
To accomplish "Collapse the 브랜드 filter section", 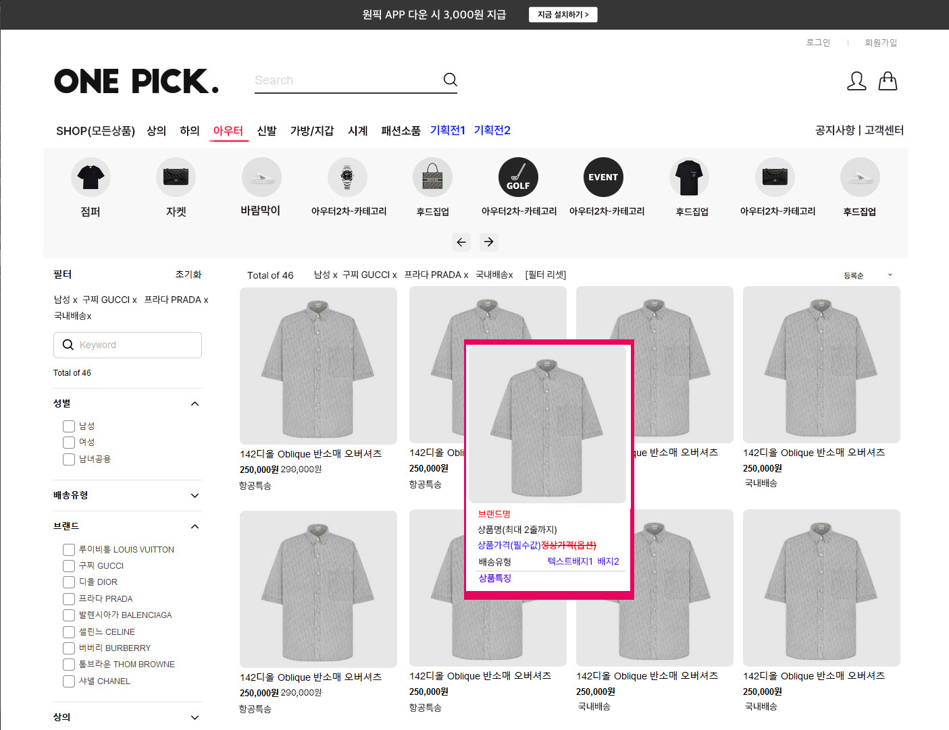I will [195, 526].
